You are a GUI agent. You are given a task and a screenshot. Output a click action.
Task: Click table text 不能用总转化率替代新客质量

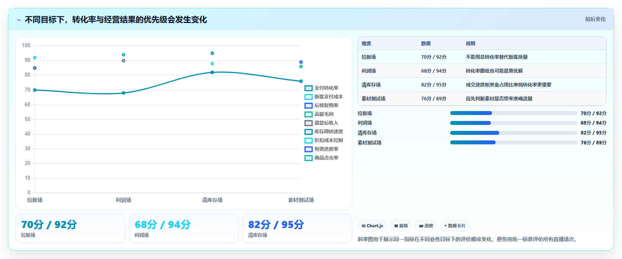(x=497, y=57)
